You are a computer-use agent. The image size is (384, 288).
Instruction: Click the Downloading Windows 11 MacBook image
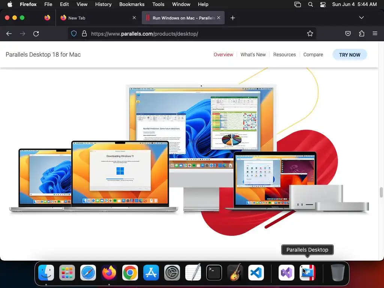(x=120, y=176)
